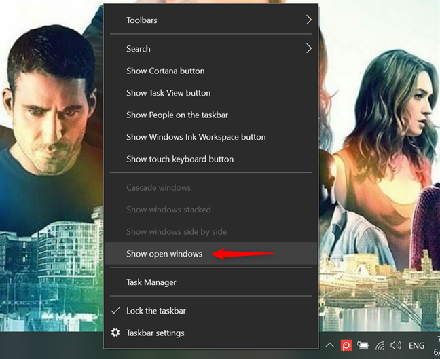Choose Show touch keyboard button
This screenshot has width=440, height=359.
pos(180,159)
